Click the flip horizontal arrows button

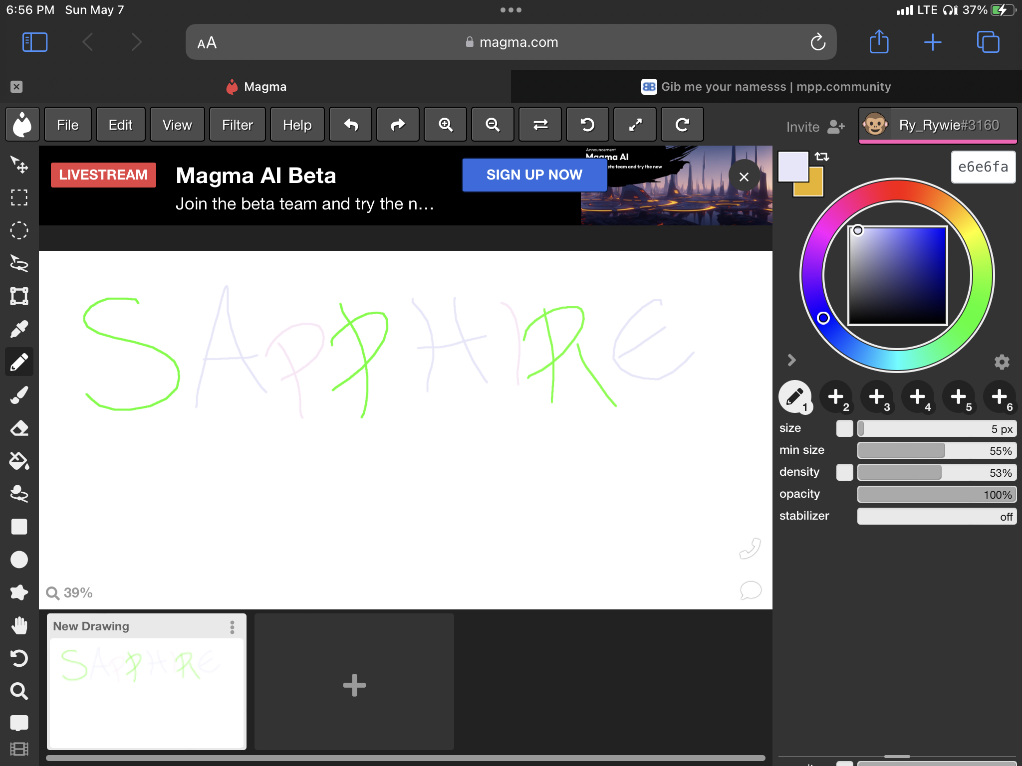540,125
